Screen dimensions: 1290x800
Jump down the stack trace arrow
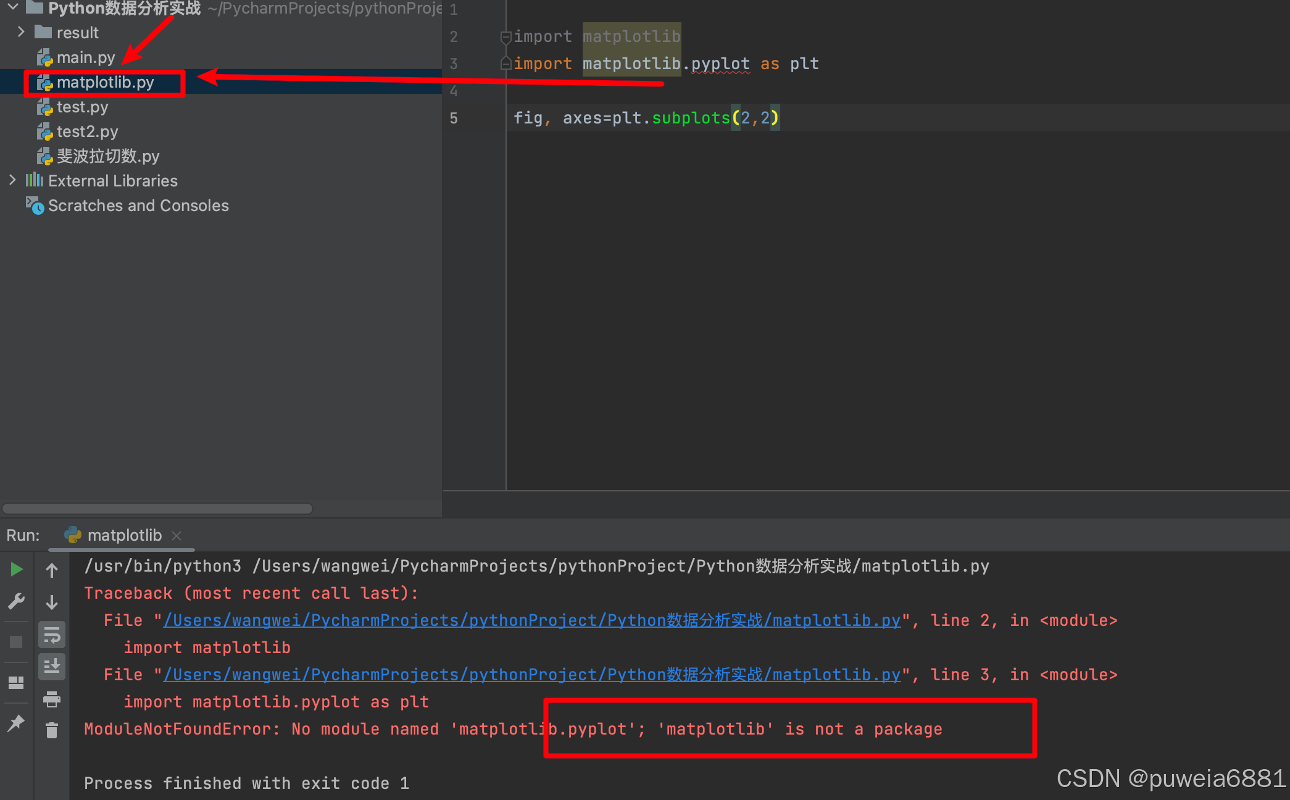point(52,602)
